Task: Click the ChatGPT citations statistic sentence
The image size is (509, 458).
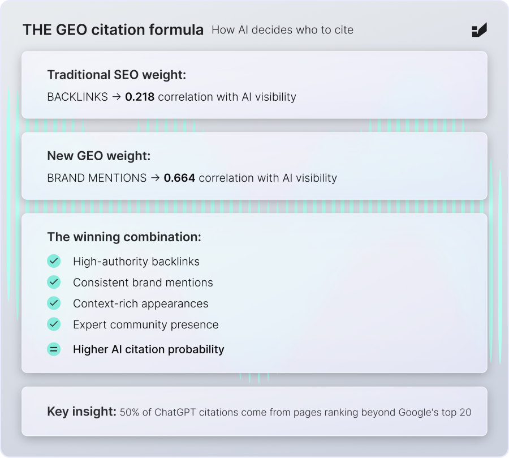Action: [x=295, y=412]
